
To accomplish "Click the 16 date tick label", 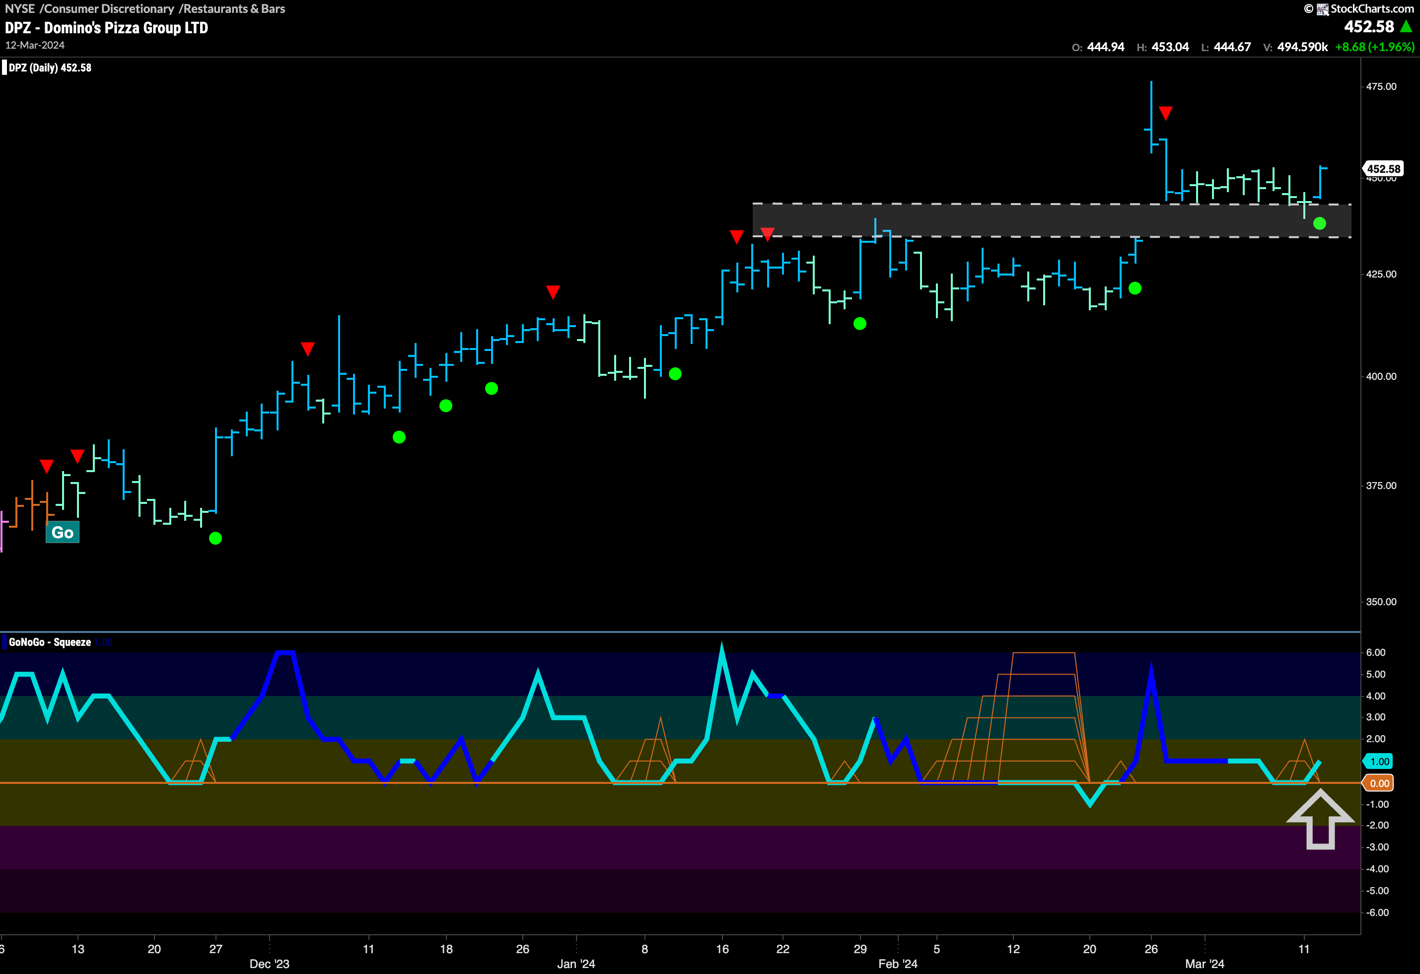I will pyautogui.click(x=722, y=949).
